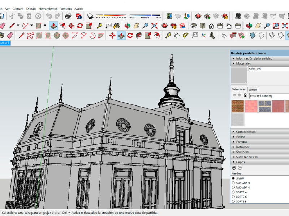
Task: Click the Nombre column header in Capas
Action: coord(237,173)
